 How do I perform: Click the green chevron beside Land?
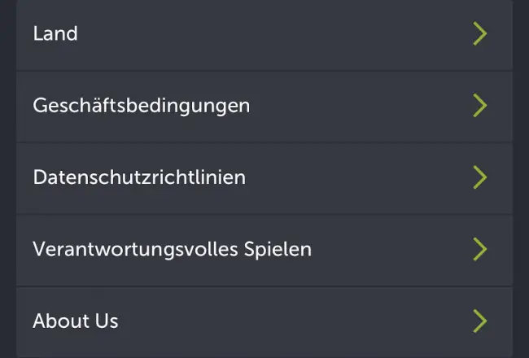click(479, 33)
